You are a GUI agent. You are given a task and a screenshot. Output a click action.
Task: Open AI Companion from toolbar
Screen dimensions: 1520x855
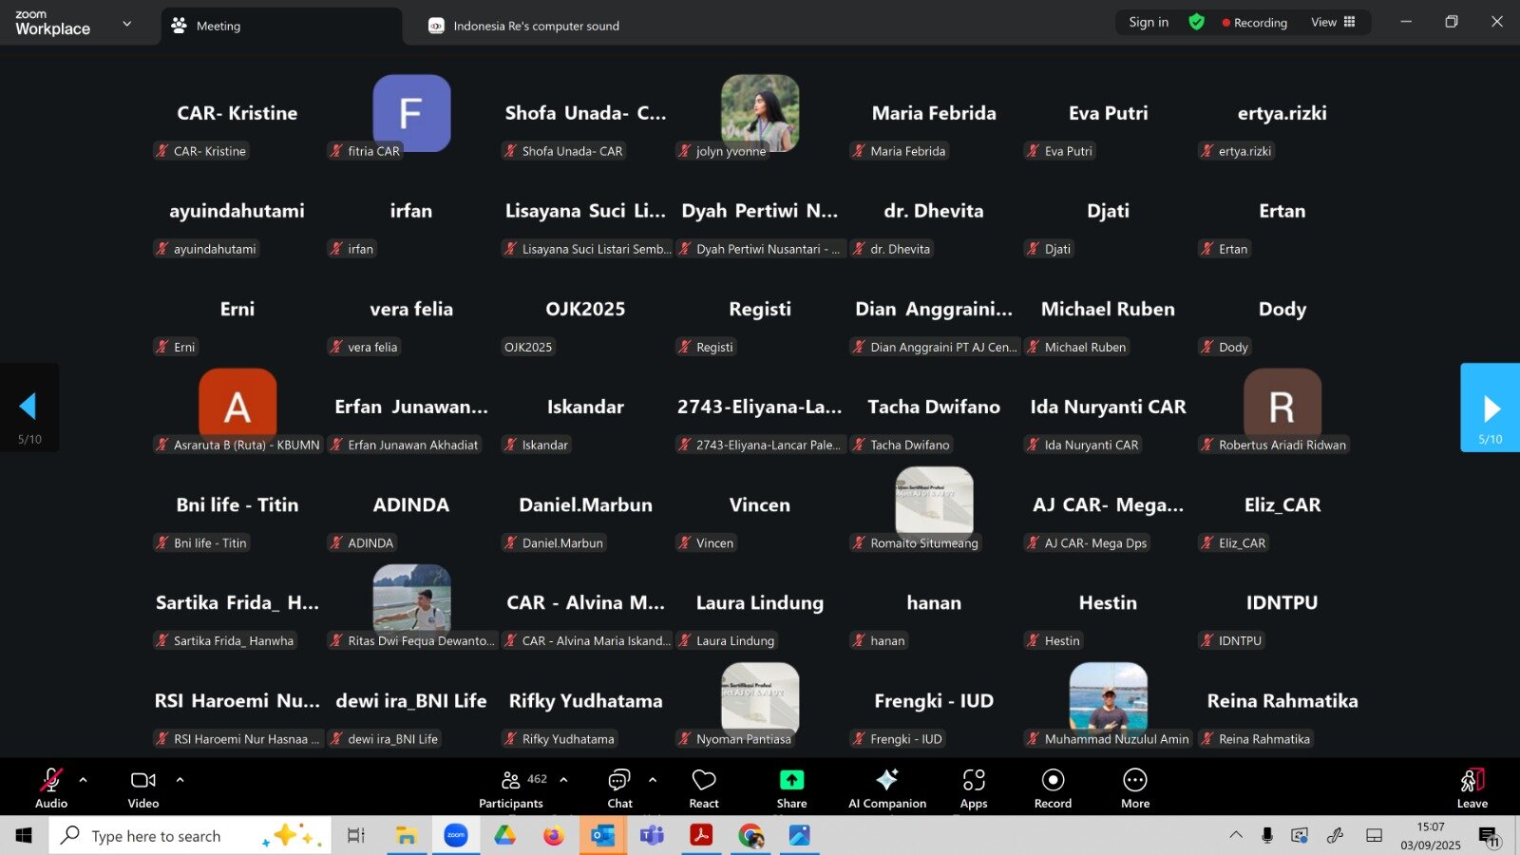coord(886,788)
